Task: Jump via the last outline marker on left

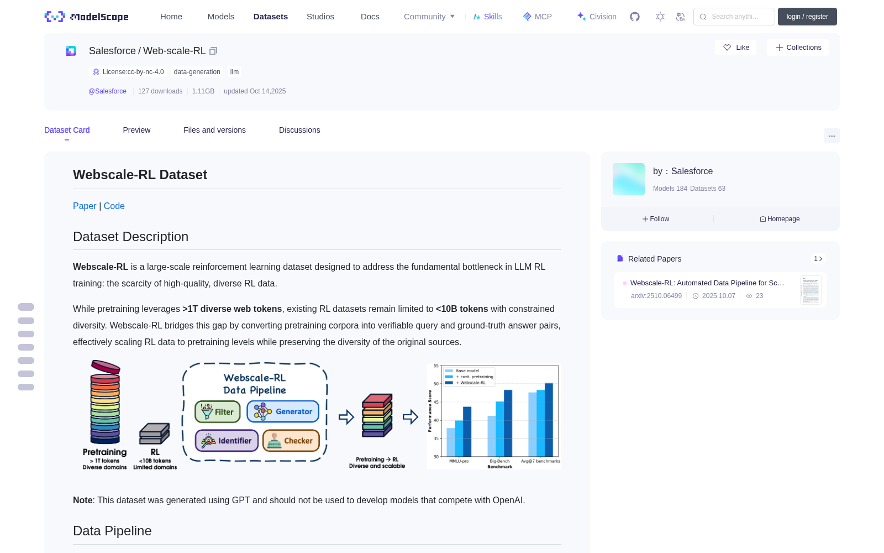Action: tap(26, 387)
